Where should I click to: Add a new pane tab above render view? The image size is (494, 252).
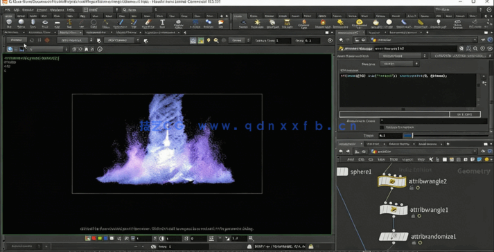click(x=185, y=33)
